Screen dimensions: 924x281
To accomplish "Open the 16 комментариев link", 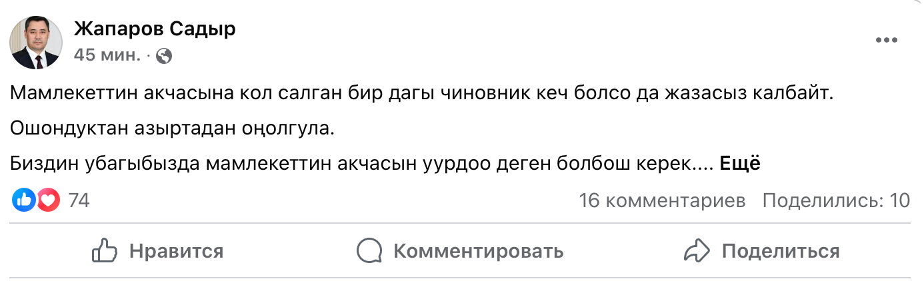I will (x=661, y=200).
